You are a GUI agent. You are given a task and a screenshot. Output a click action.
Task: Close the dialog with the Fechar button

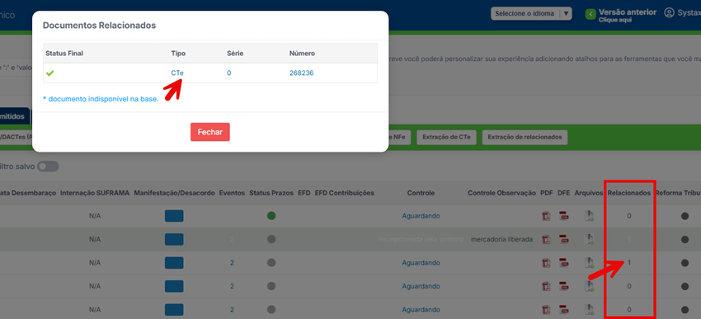(210, 132)
